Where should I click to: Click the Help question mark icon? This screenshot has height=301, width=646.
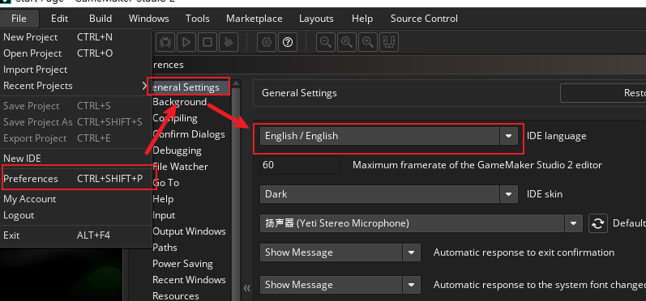tap(288, 42)
